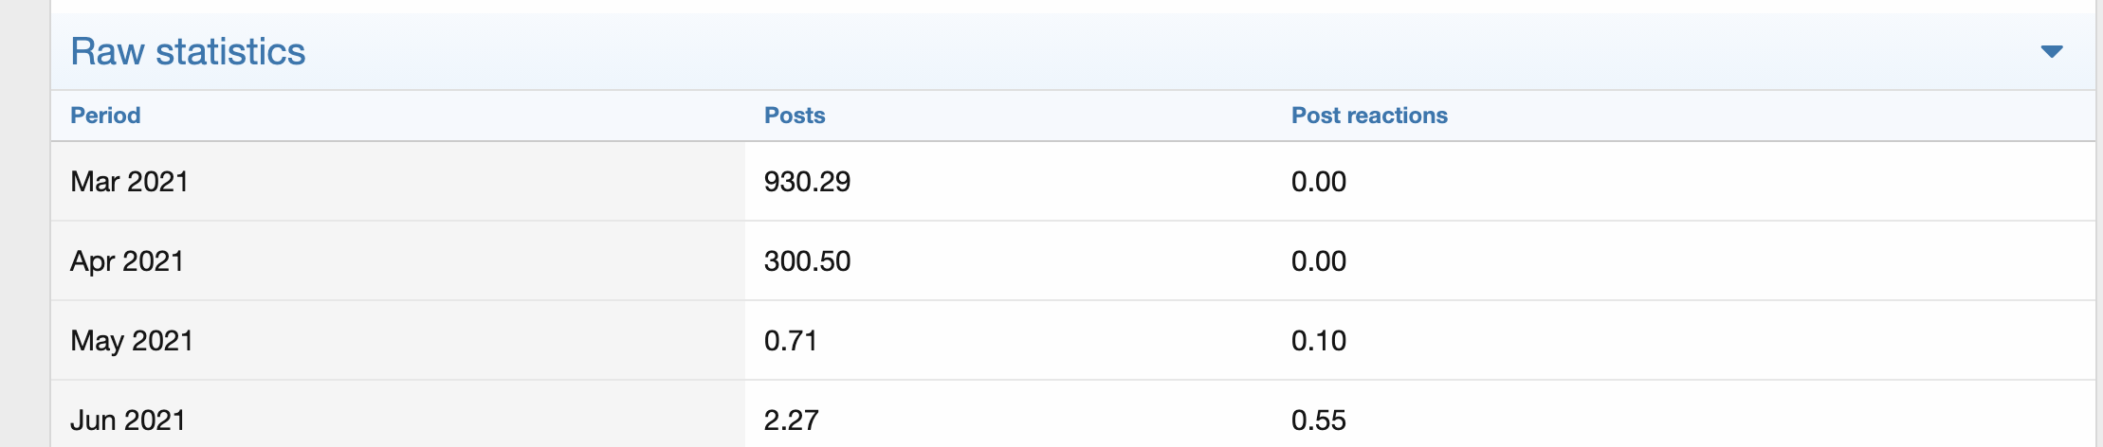Sort by the Posts column header
Image resolution: width=2103 pixels, height=447 pixels.
point(795,116)
